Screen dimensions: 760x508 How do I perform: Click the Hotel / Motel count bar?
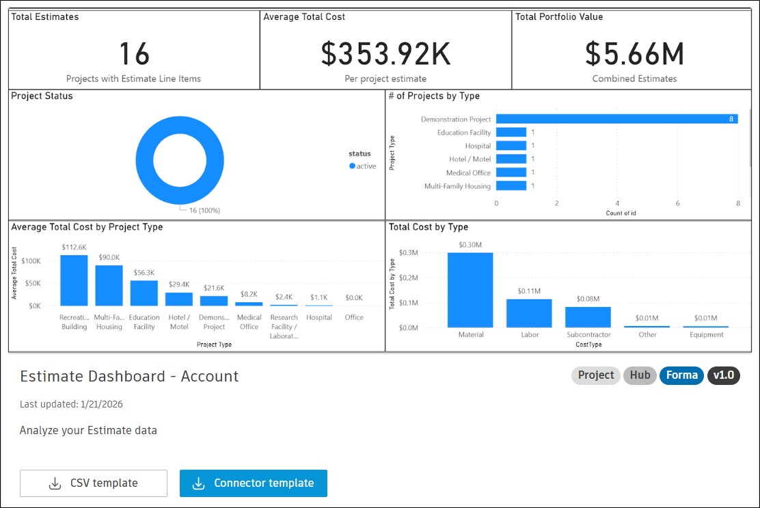point(511,159)
